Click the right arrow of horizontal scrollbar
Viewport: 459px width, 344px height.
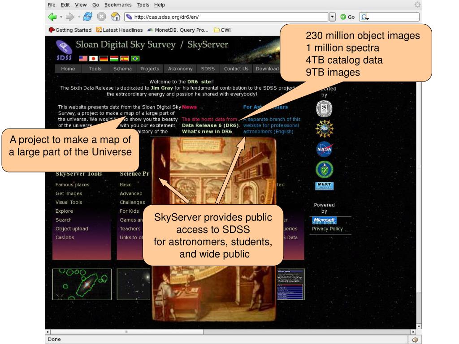coord(413,332)
